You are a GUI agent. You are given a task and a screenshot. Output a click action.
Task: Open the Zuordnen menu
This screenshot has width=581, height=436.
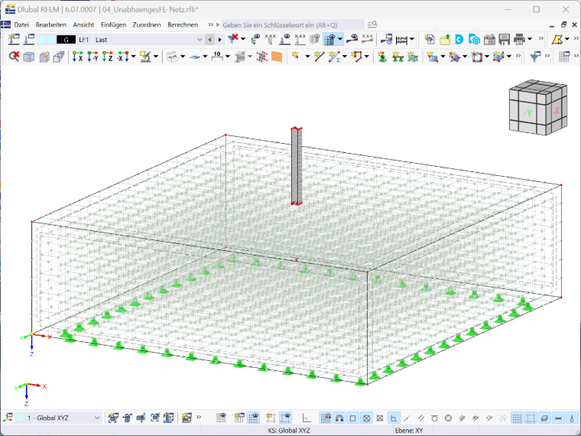pyautogui.click(x=147, y=24)
